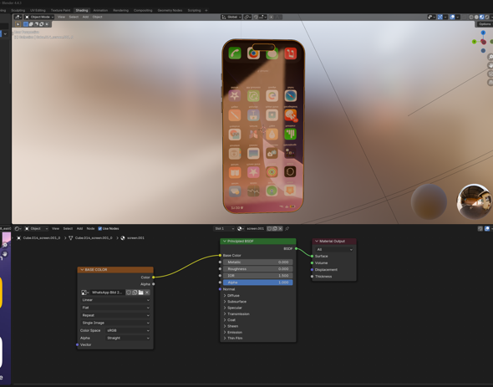Unlink the WhatsApp image from node
This screenshot has height=387, width=493.
click(x=147, y=293)
